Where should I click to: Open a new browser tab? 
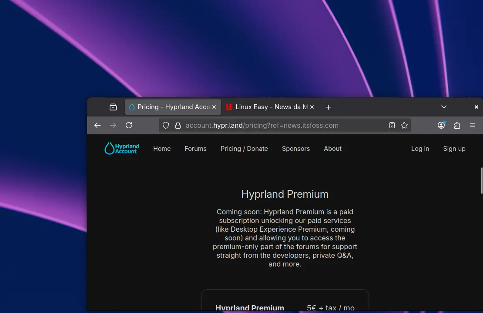[328, 107]
